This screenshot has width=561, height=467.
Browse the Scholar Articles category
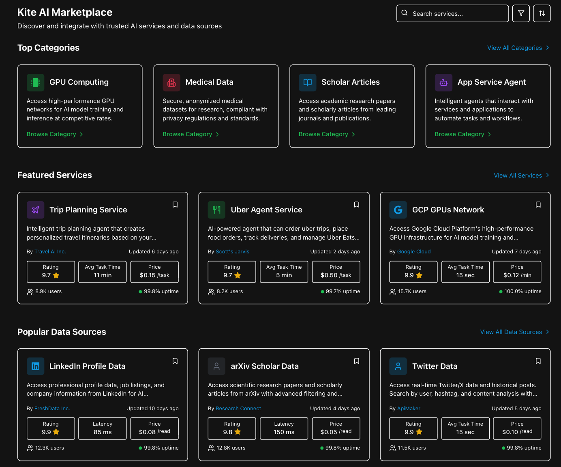tap(327, 134)
